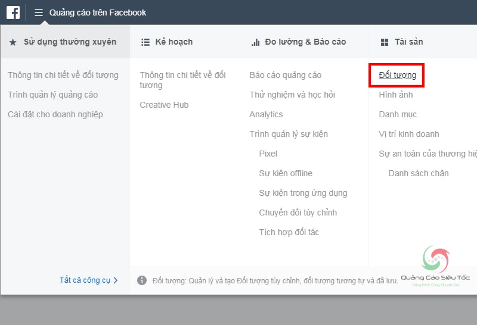Expand Tất cả công cụ chevron arrow
The image size is (477, 325).
[116, 280]
